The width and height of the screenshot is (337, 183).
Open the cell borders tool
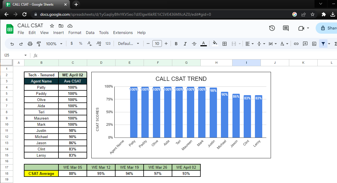click(x=225, y=44)
